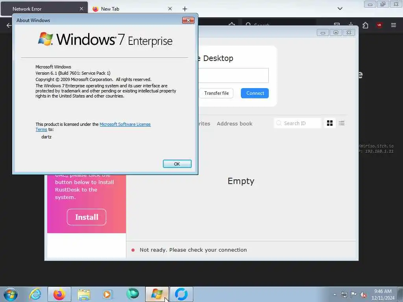
Task: Open the Address book tab in RustDesk
Action: pyautogui.click(x=235, y=123)
